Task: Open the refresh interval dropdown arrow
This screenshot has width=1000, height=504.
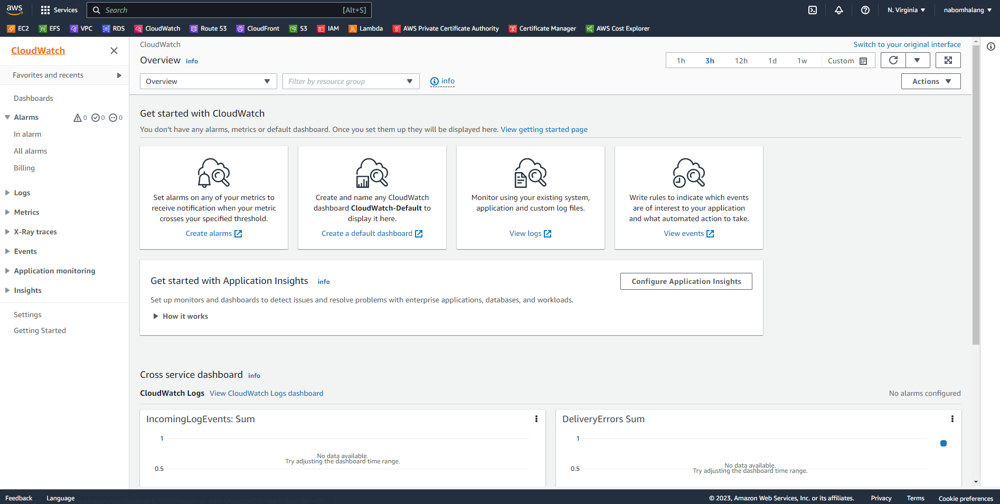Action: 918,60
